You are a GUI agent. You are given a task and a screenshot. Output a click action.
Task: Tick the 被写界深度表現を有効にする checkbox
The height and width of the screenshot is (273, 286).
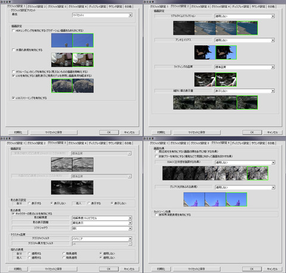[x=156, y=215]
